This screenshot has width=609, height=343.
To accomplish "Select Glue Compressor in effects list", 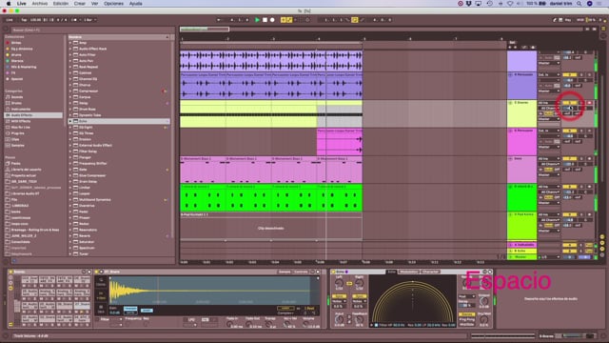I will click(92, 175).
